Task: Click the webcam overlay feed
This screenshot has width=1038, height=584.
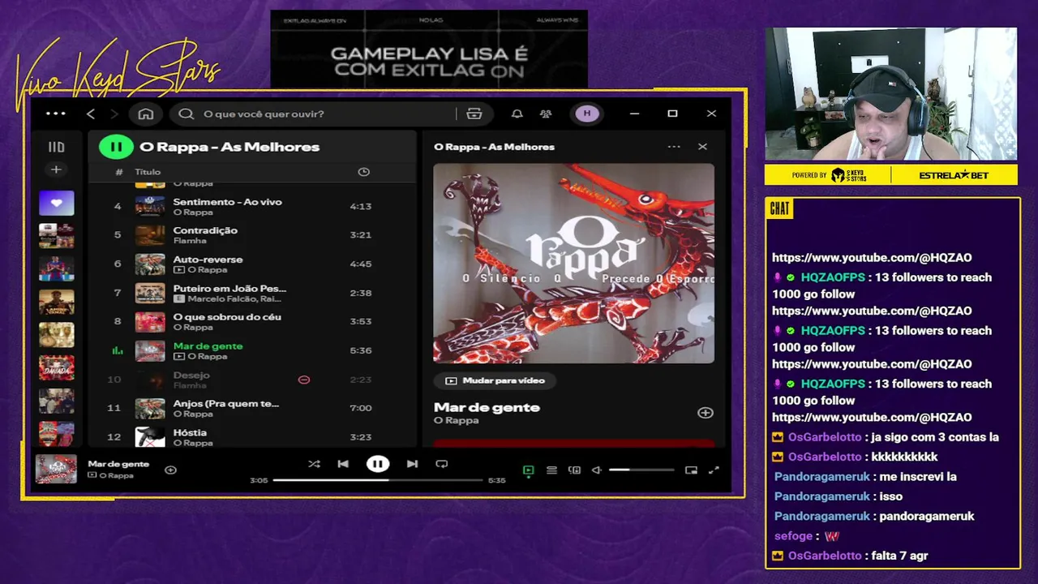Action: coord(890,94)
